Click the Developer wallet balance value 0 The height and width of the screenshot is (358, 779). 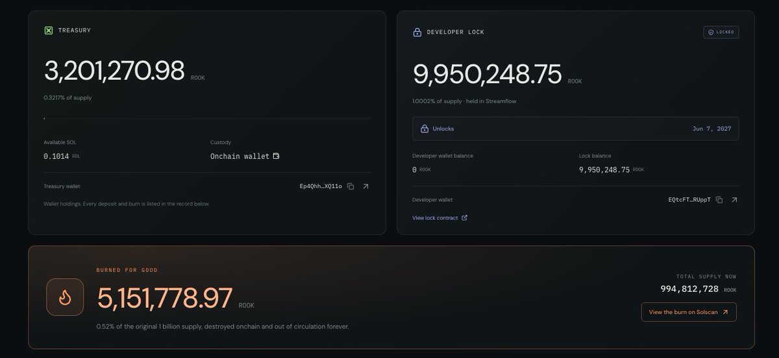pyautogui.click(x=414, y=169)
